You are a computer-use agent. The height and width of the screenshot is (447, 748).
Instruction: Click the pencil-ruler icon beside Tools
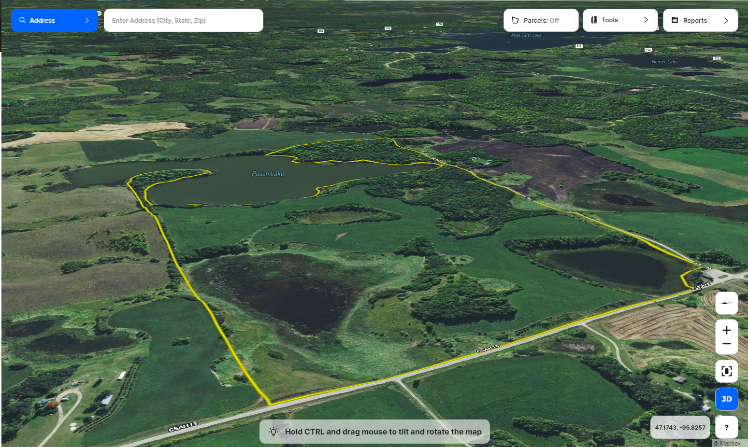(x=594, y=20)
